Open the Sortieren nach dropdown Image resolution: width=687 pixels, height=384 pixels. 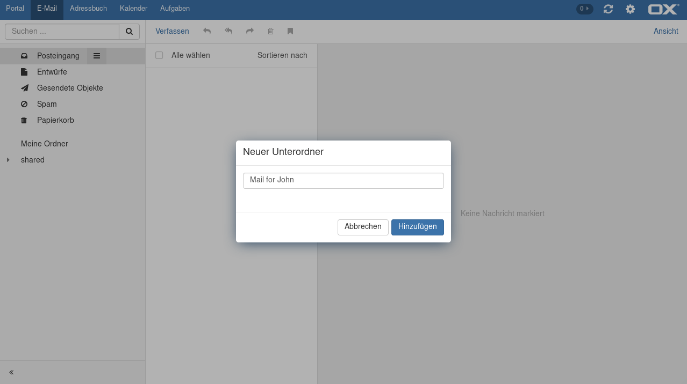coord(282,55)
